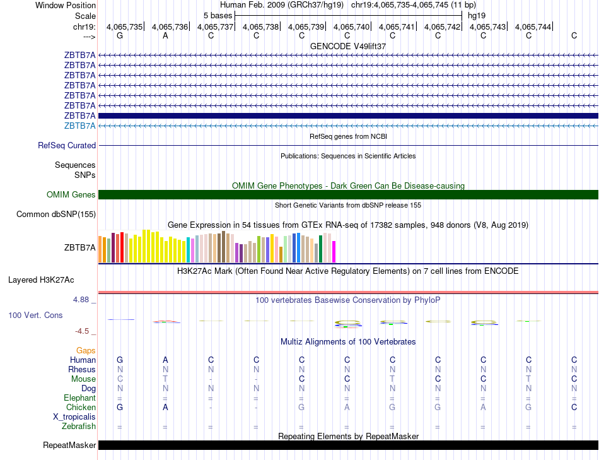Viewport: 599px width, 460px height.
Task: Click the 'H3K27Ac Mark' track title
Action: click(348, 271)
